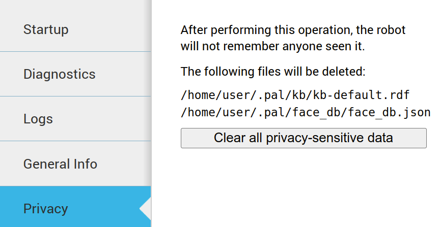Click the word "robot" in the description
Image resolution: width=440 pixels, height=227 pixels.
(x=392, y=30)
